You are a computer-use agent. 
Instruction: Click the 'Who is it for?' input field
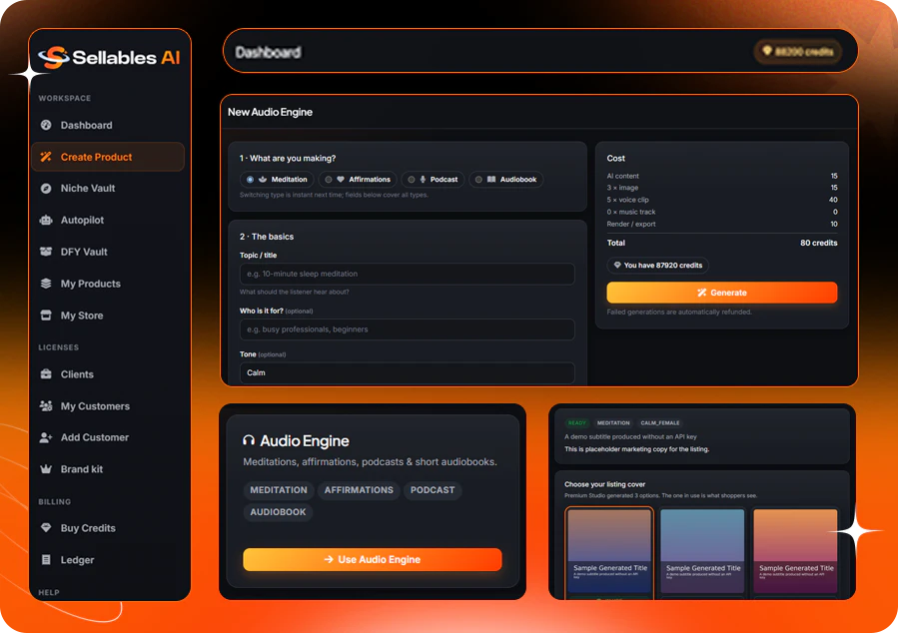pos(408,329)
